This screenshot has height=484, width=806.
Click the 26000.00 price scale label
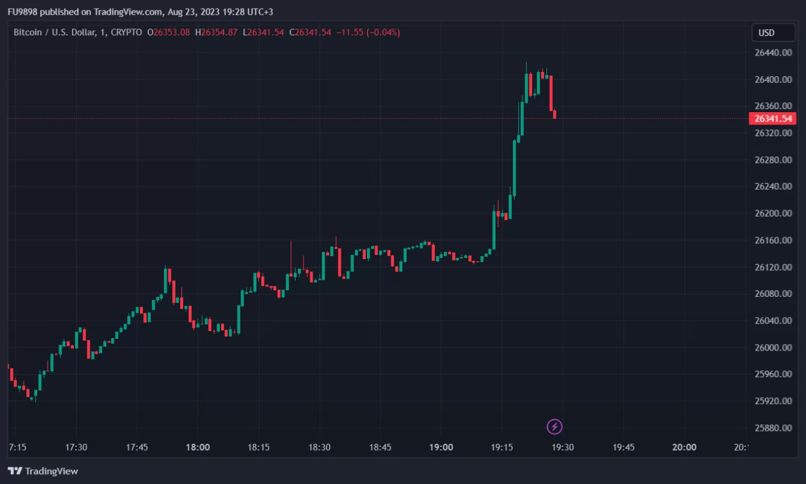773,347
